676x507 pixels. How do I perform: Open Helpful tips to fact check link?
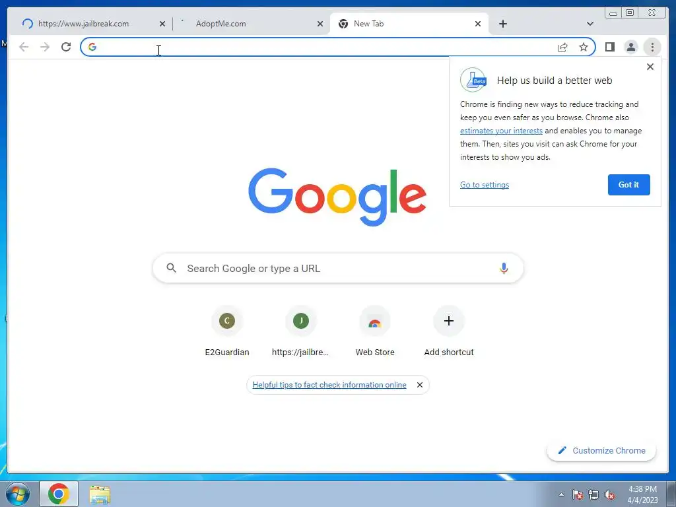[329, 385]
